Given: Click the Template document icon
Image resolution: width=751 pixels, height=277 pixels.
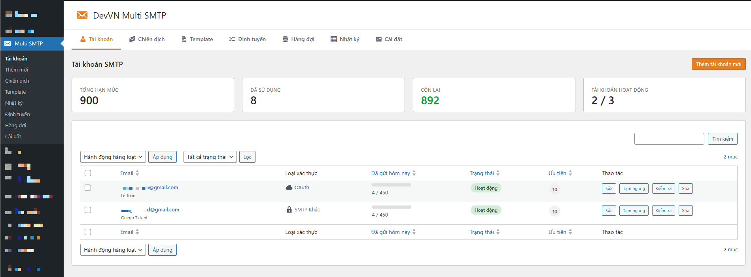Looking at the screenshot, I should coord(184,39).
